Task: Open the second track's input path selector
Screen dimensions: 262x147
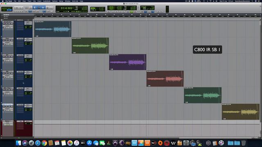Action: coord(28,38)
